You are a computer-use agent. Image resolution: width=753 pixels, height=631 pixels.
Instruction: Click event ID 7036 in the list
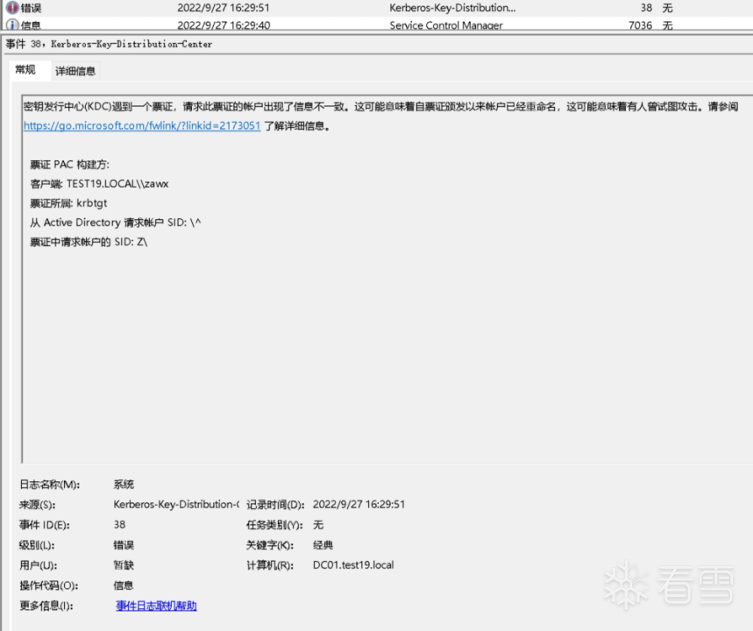[640, 25]
